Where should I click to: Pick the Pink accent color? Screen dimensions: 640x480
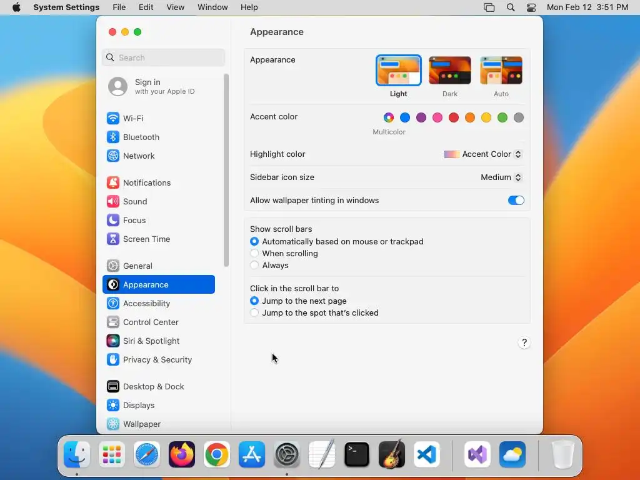point(437,117)
